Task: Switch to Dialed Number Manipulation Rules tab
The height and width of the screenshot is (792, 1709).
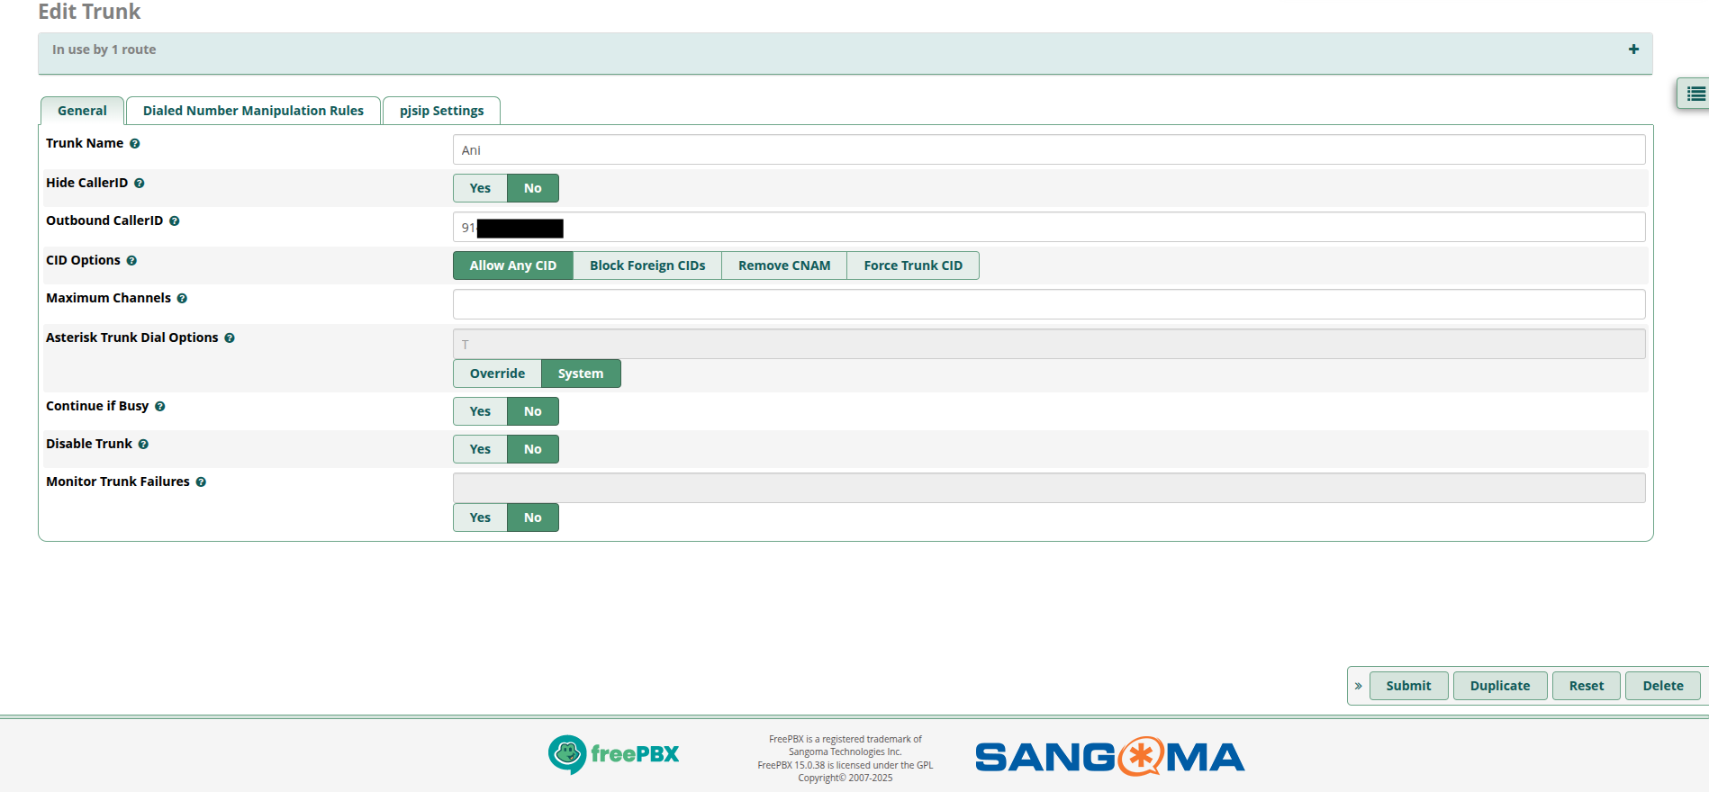Action: (253, 111)
